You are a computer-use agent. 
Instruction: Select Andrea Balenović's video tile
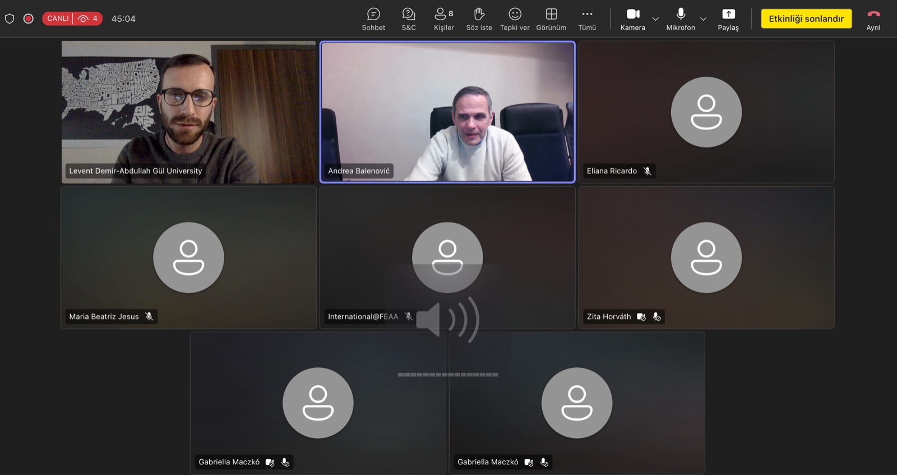click(447, 112)
